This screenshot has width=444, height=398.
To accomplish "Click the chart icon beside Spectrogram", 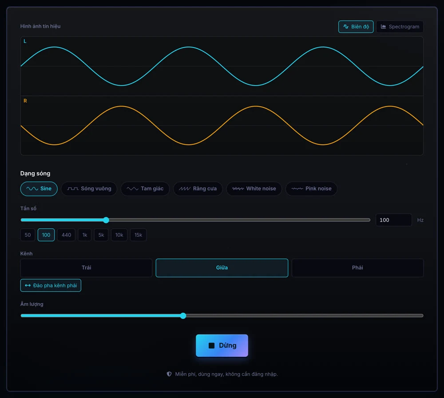I will (x=383, y=27).
